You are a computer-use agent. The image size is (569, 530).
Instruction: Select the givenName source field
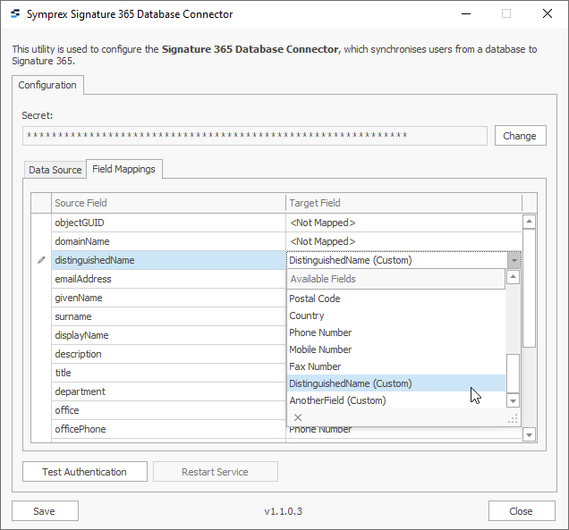(x=168, y=298)
